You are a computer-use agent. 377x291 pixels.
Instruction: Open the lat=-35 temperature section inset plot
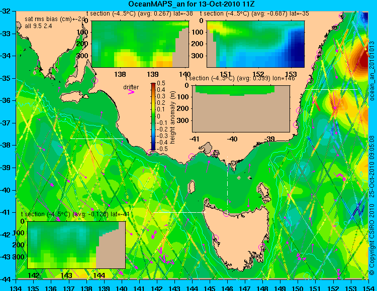(x=255, y=44)
